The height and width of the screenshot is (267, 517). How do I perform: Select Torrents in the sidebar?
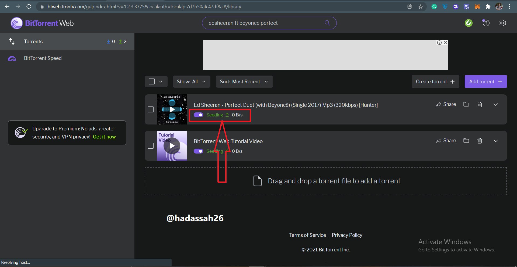pos(67,41)
